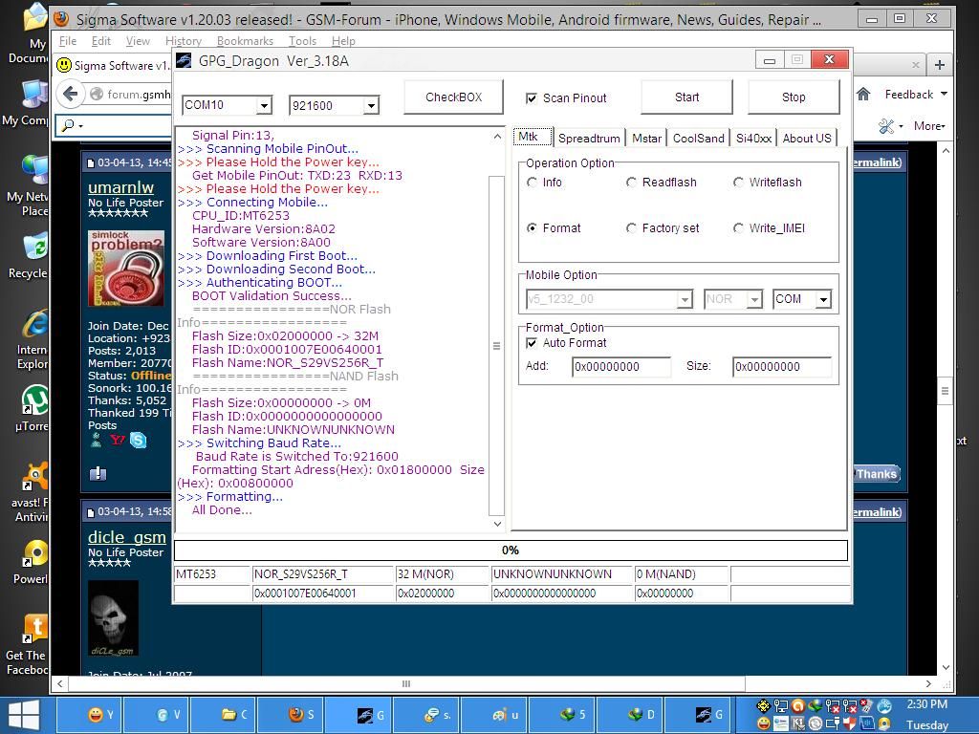Expand the COM10 port dropdown
Viewport: 979px width, 734px height.
tap(264, 105)
